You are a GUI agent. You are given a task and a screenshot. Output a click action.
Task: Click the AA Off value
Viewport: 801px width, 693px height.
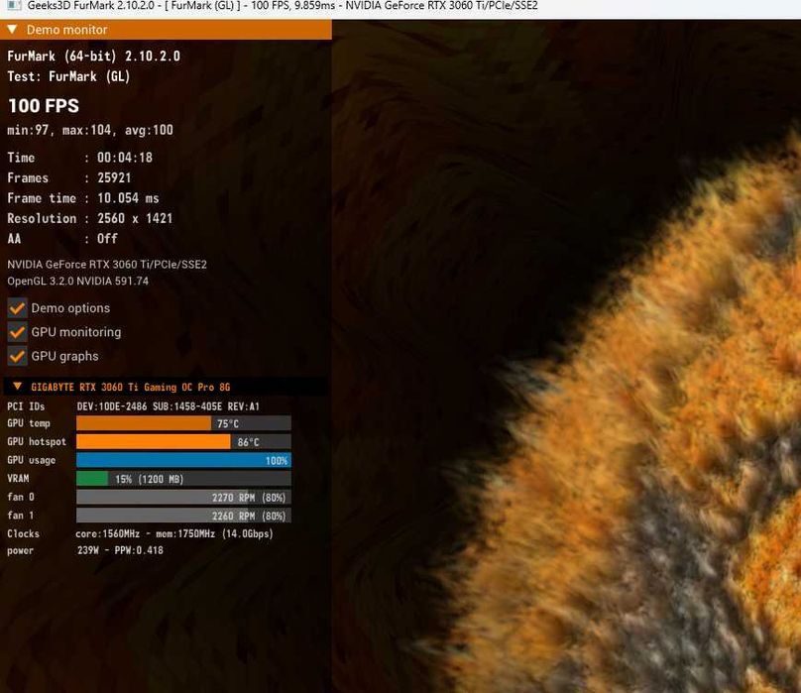click(x=107, y=239)
